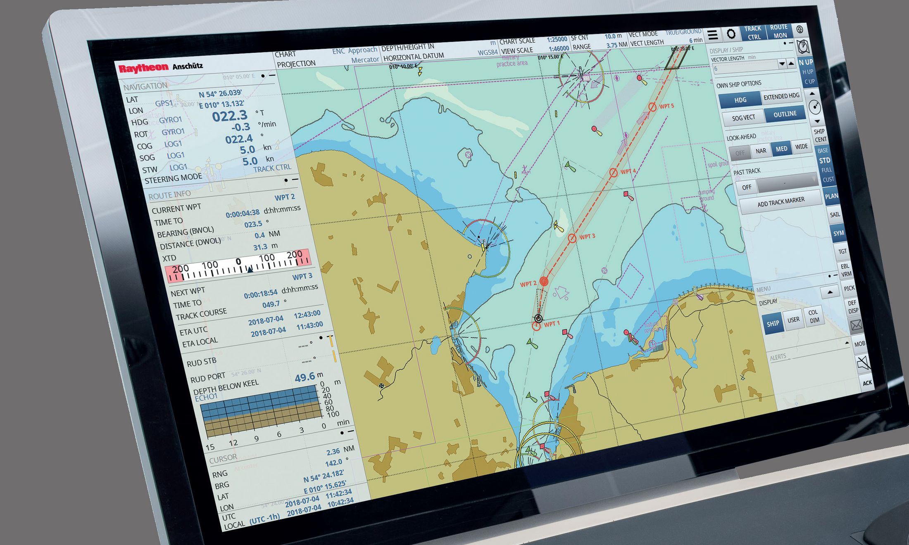
Task: Set look-ahead to WIDE
Action: (x=801, y=147)
